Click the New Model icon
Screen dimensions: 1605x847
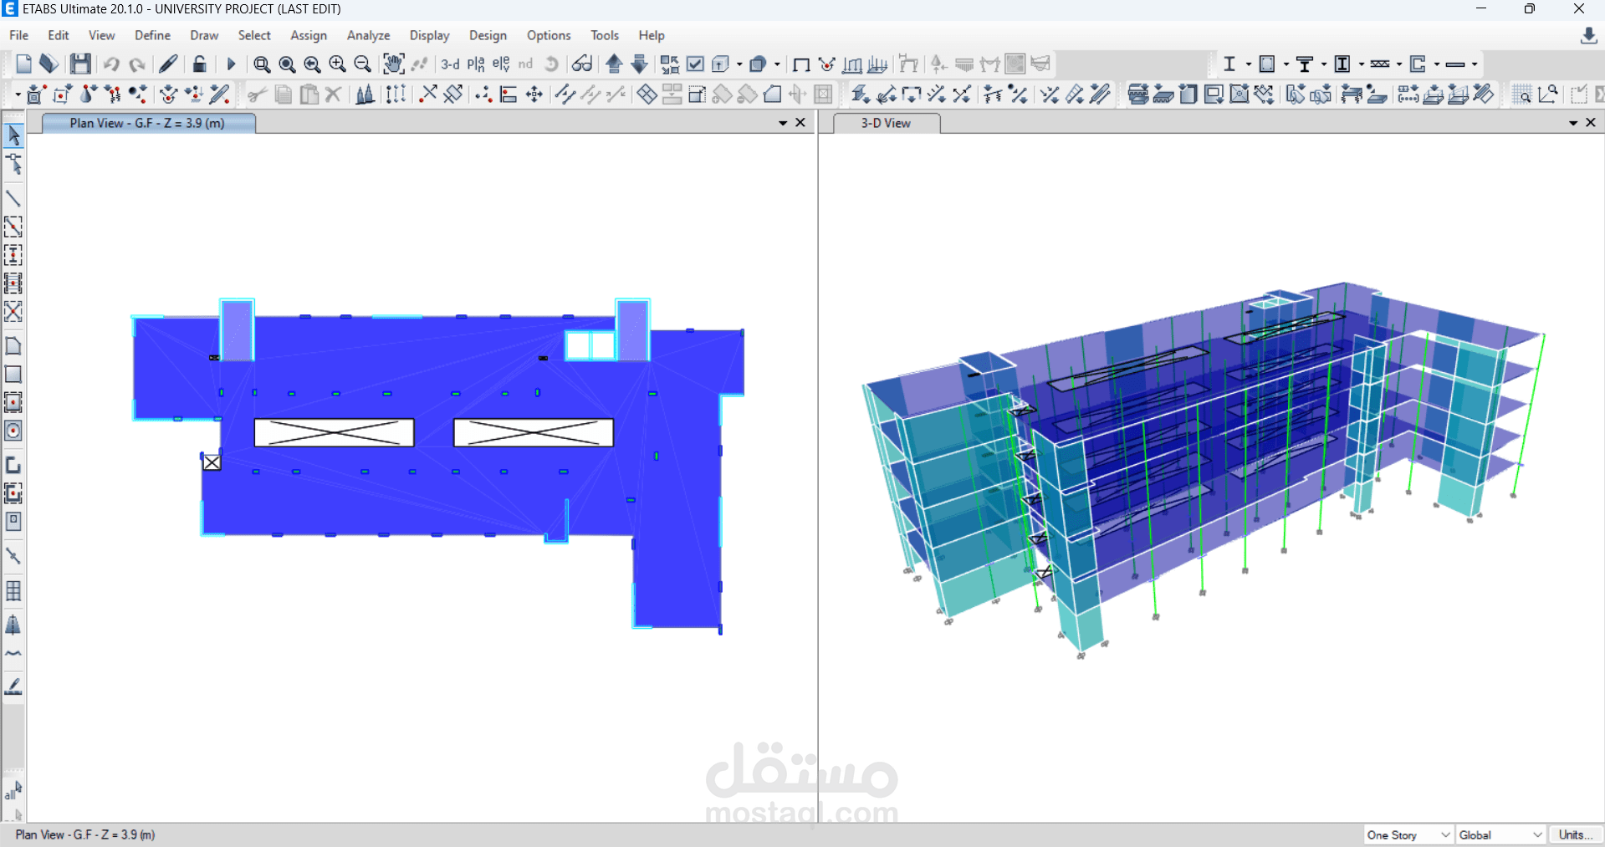point(23,64)
